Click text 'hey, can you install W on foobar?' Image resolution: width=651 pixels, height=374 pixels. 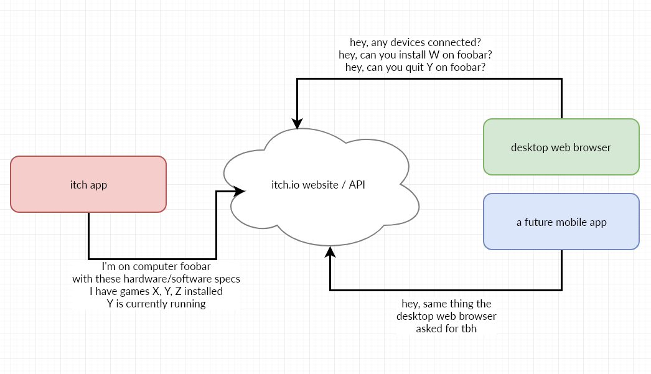pos(415,55)
